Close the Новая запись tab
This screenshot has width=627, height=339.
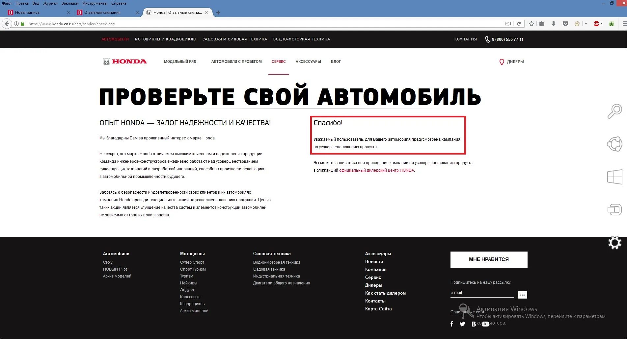pos(68,12)
